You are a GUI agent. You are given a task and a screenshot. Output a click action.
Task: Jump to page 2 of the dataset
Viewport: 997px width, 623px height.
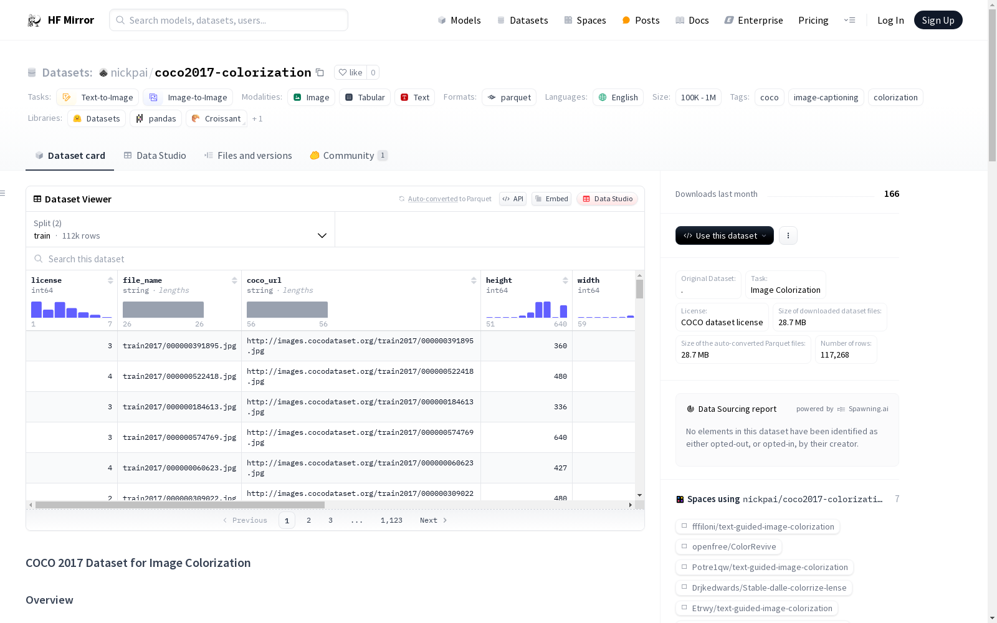tap(308, 520)
